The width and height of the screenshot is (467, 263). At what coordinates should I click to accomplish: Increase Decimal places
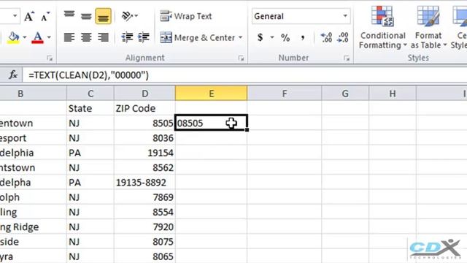(326, 37)
